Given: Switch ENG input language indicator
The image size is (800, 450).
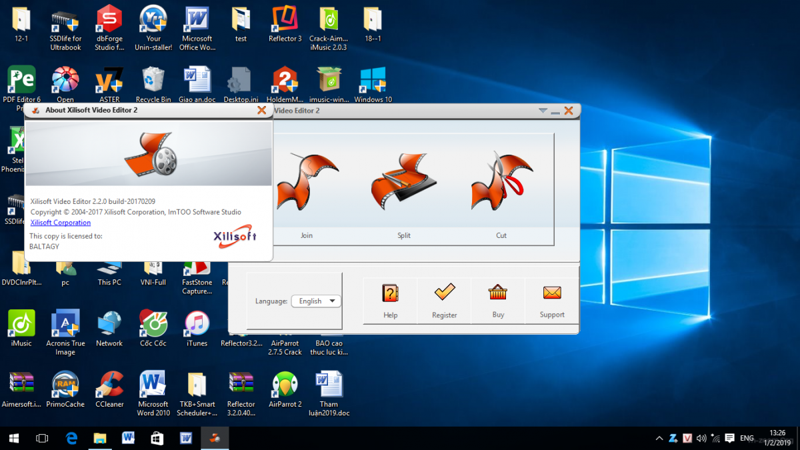Looking at the screenshot, I should (x=747, y=438).
